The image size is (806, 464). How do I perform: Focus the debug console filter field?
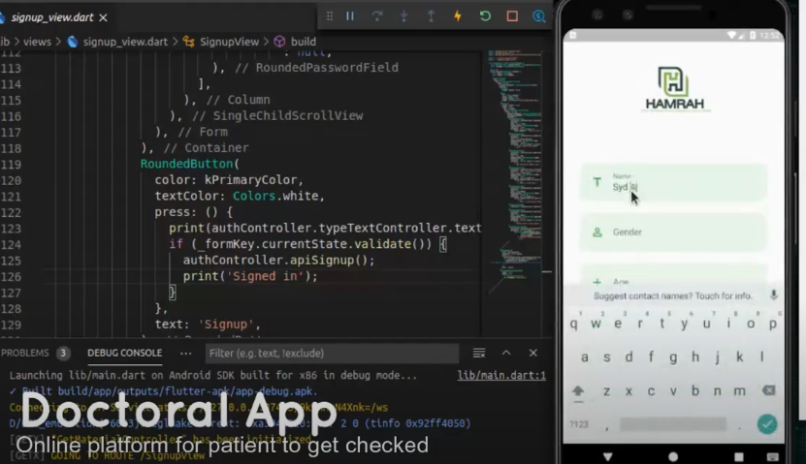coord(332,354)
